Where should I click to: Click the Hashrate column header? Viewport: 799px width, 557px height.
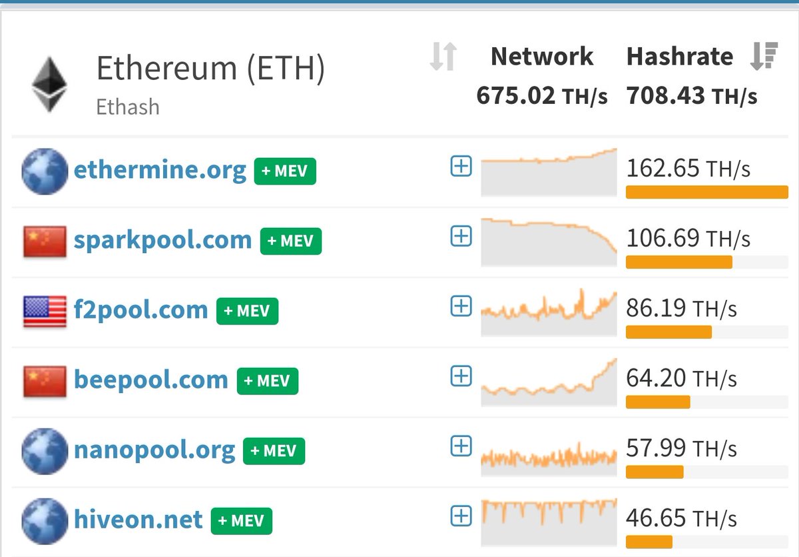click(680, 57)
